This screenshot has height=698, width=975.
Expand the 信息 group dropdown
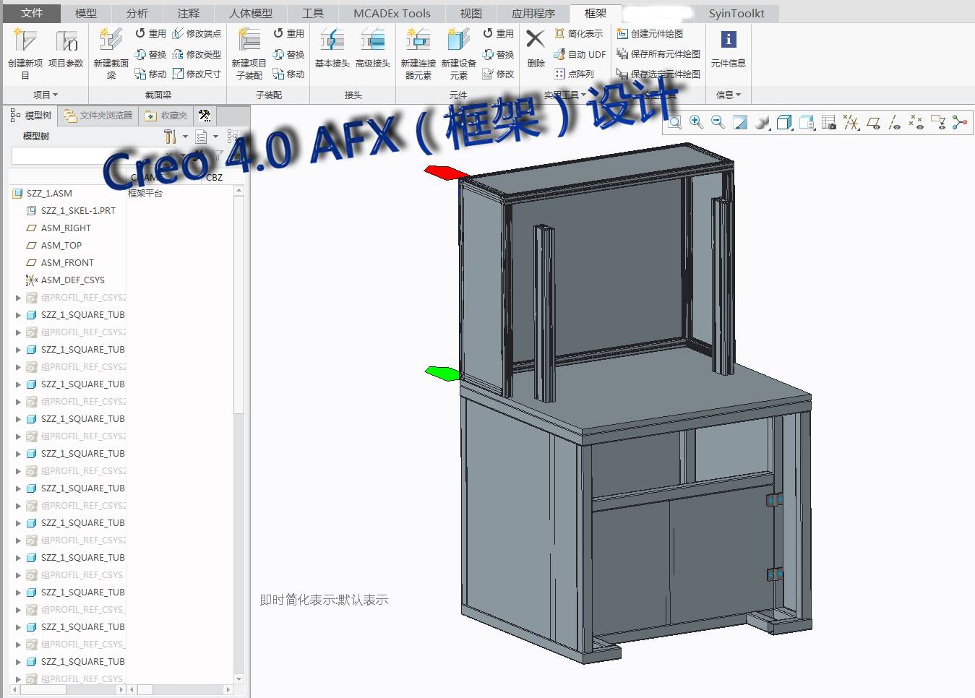(729, 95)
